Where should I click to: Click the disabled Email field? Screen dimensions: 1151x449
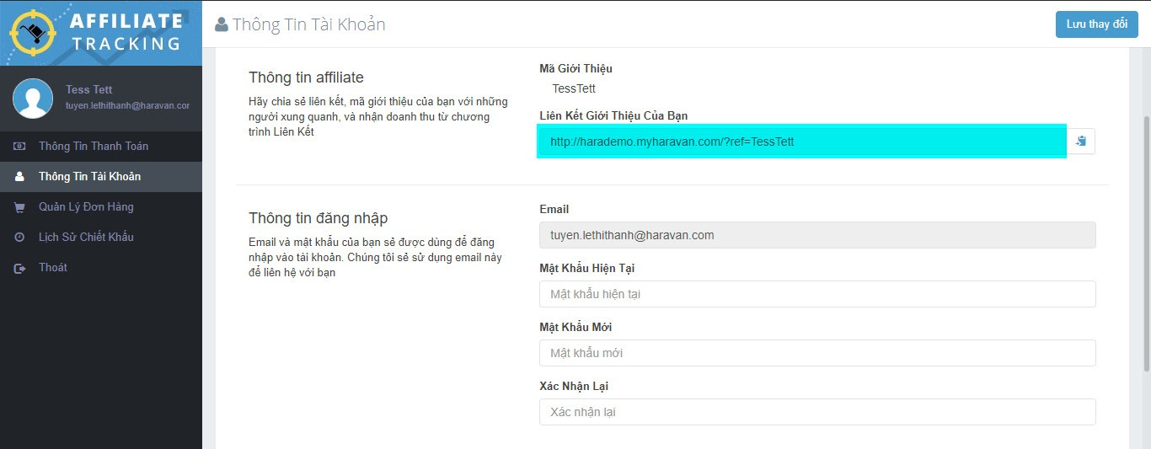click(x=817, y=235)
